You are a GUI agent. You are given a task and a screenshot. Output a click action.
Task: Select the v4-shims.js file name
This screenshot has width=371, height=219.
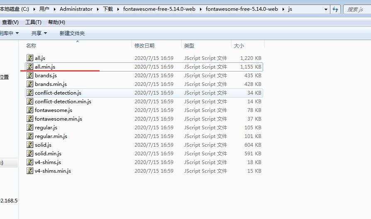point(48,162)
